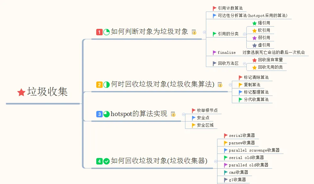Click red flag on 标记清除算法

tap(241, 78)
